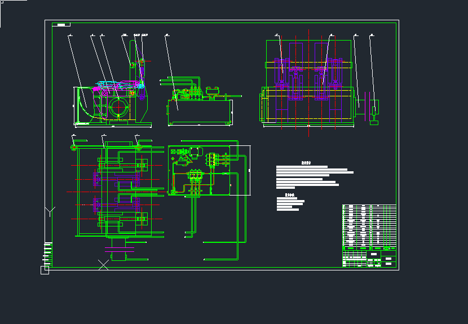The width and height of the screenshot is (468, 324).
Task: Select the small green motor right of front view
Action: (x=374, y=113)
